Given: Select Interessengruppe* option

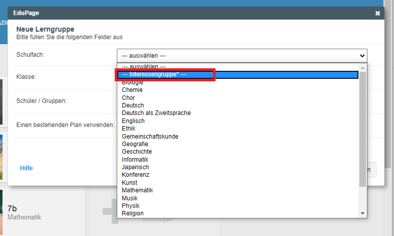Looking at the screenshot, I should (238, 74).
